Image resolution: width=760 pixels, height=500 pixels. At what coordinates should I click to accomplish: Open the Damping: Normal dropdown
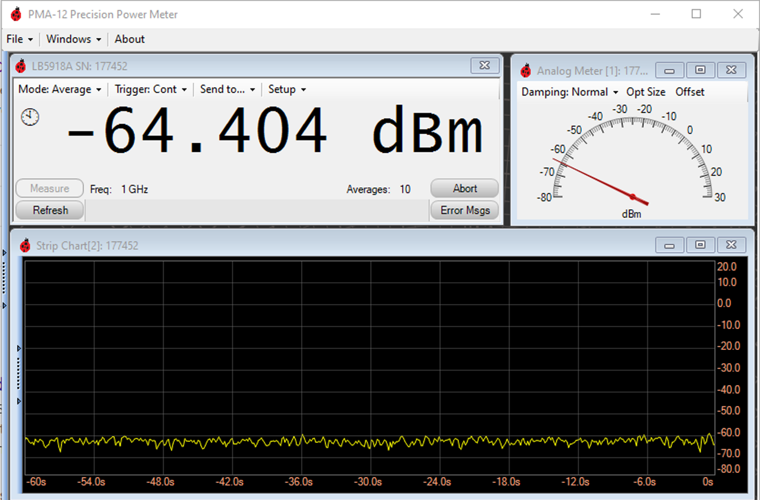click(x=569, y=92)
